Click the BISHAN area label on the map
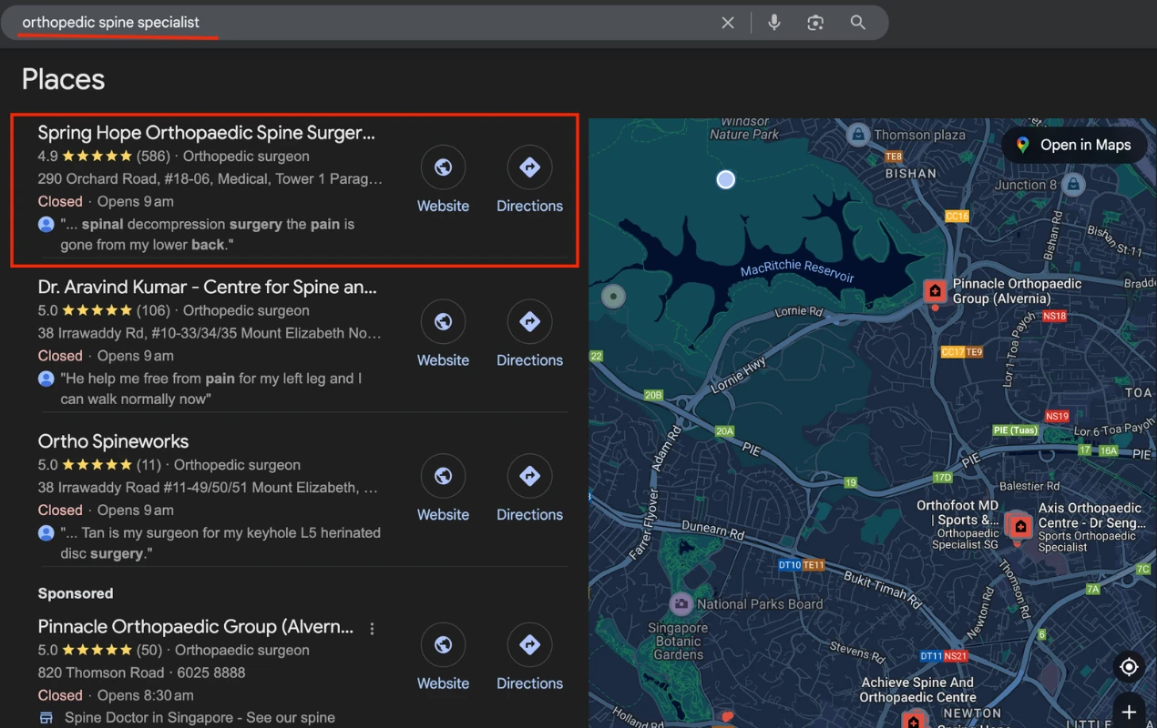Screen dimensions: 1157x728 click(910, 173)
